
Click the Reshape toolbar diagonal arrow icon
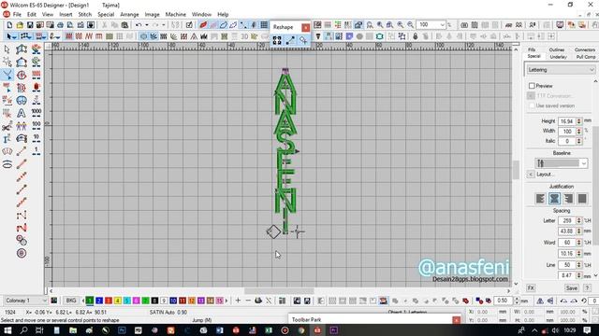[290, 40]
